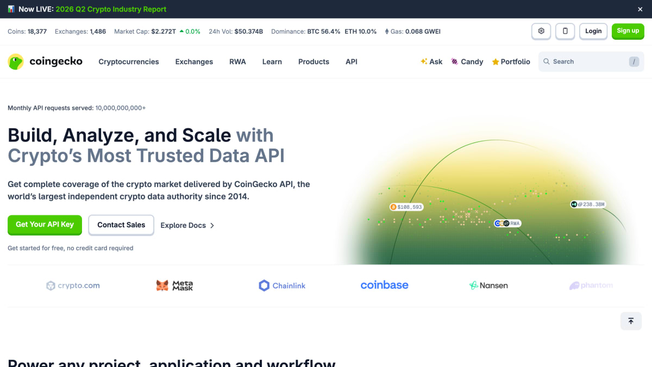
Task: Open the Cryptocurrencies menu
Action: point(129,62)
